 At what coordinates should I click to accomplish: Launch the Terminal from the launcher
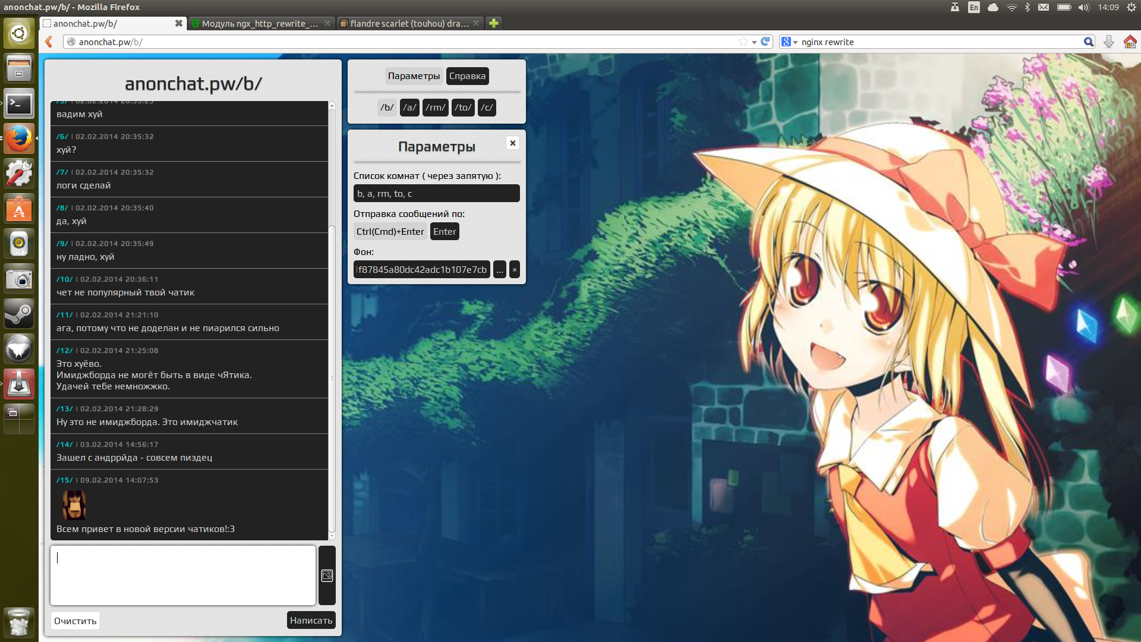pyautogui.click(x=19, y=104)
